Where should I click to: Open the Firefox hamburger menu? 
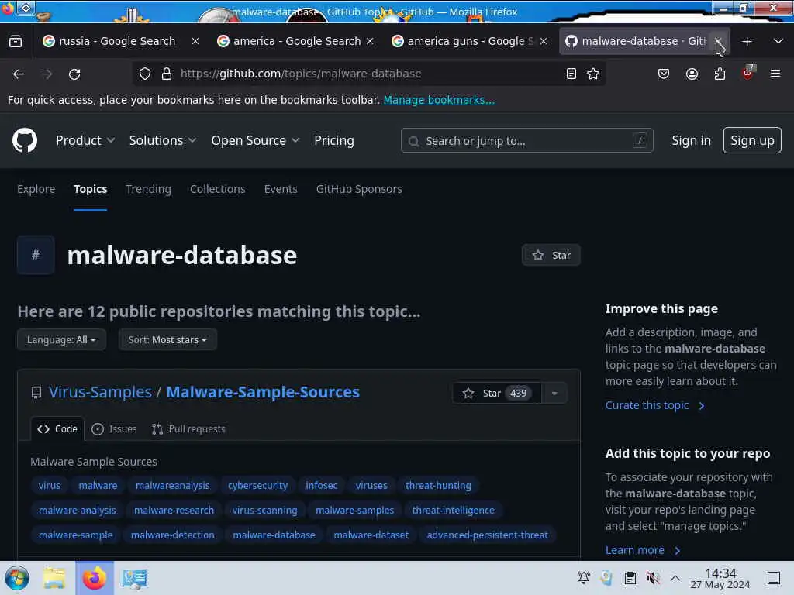775,74
